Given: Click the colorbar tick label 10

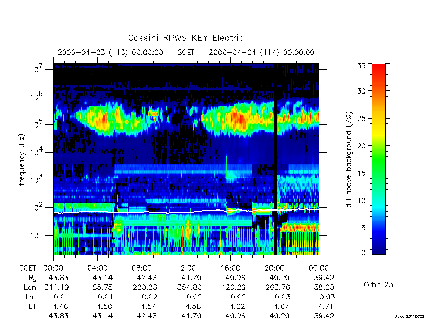Looking at the screenshot, I should (x=362, y=200).
